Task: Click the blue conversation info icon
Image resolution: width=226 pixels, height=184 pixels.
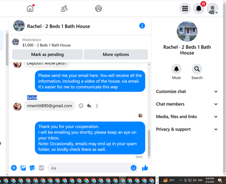Action: [142, 26]
